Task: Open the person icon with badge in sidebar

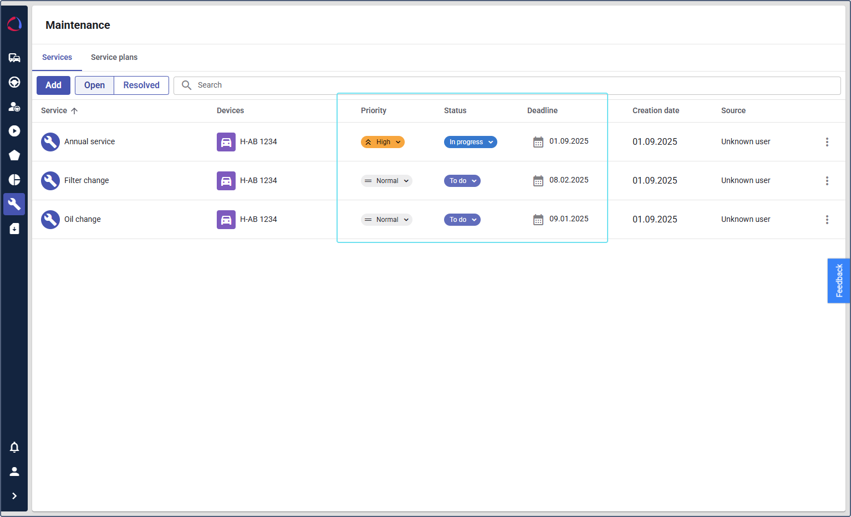Action: pyautogui.click(x=14, y=107)
